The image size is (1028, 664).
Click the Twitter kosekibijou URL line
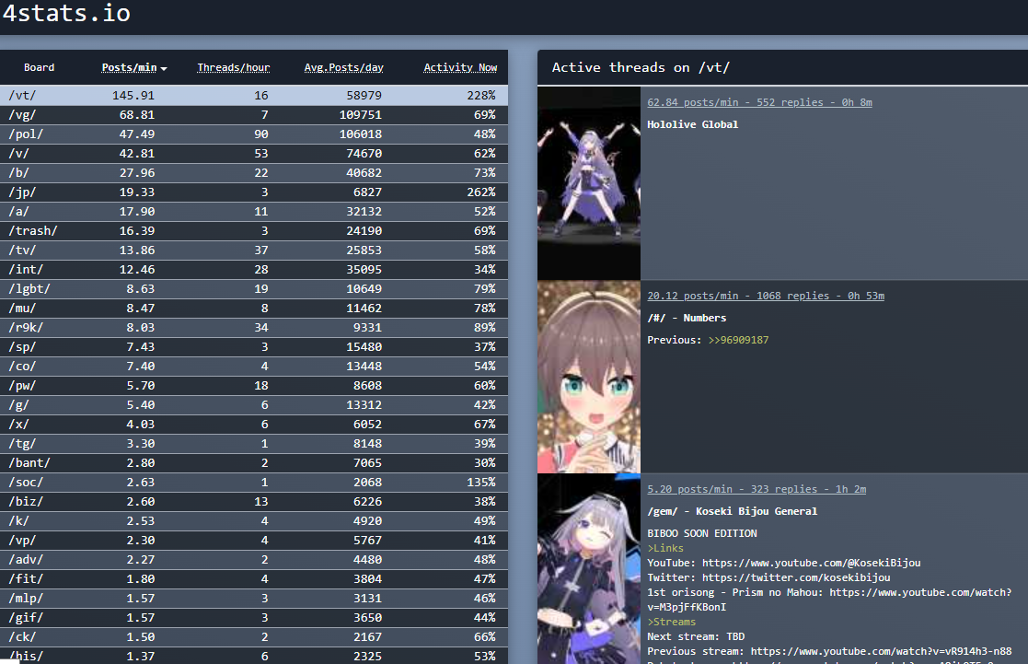coord(768,577)
